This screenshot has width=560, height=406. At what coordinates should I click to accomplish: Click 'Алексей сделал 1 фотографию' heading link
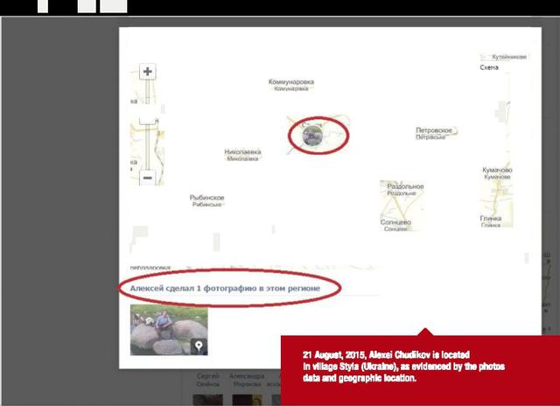pos(225,288)
